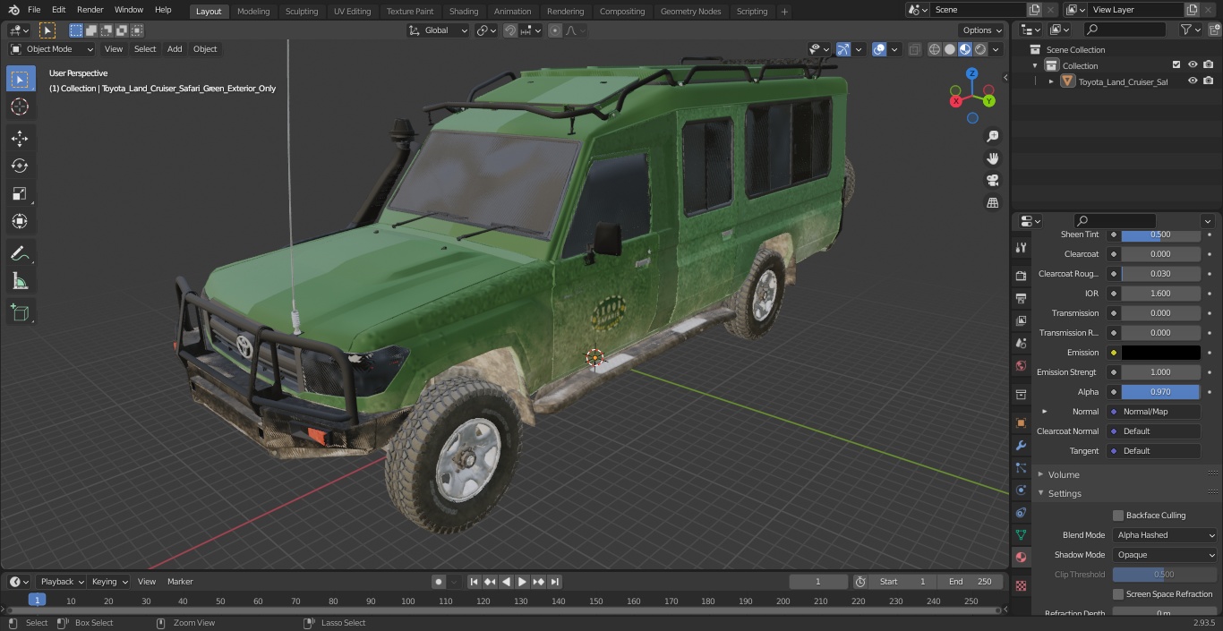Switch to material preview shading

click(965, 49)
